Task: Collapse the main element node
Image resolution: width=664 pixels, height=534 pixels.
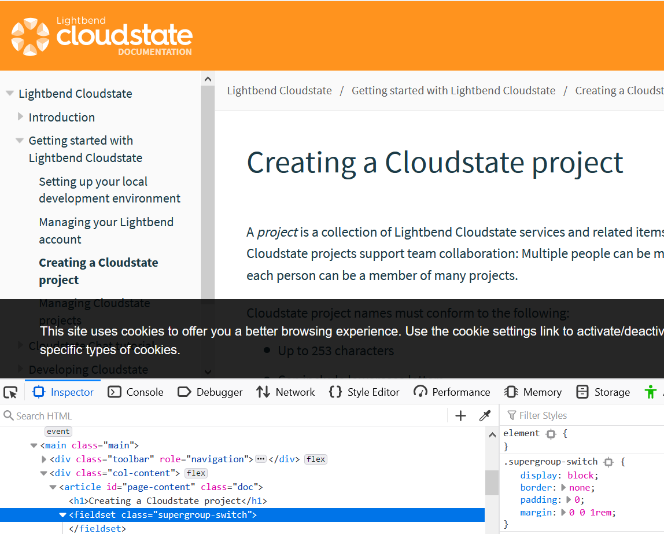Action: click(x=34, y=445)
